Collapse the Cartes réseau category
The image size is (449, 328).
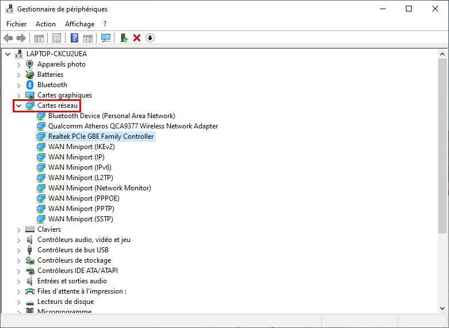tap(18, 106)
